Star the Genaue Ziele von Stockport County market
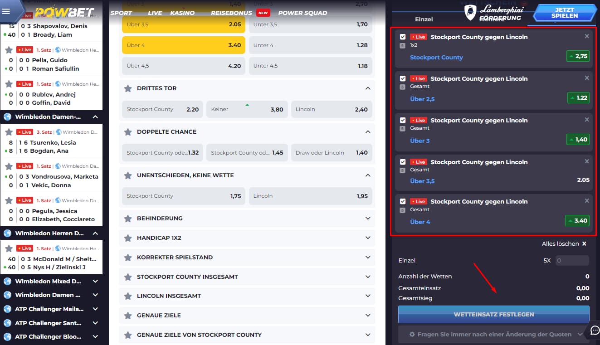This screenshot has width=600, height=345. point(128,335)
